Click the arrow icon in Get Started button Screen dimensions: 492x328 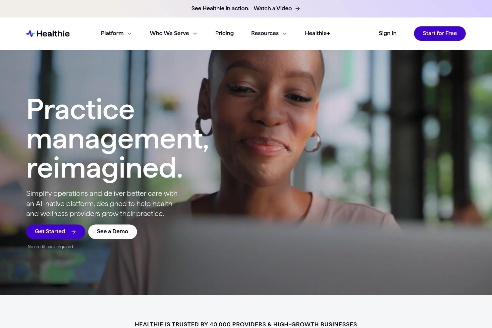pos(74,232)
